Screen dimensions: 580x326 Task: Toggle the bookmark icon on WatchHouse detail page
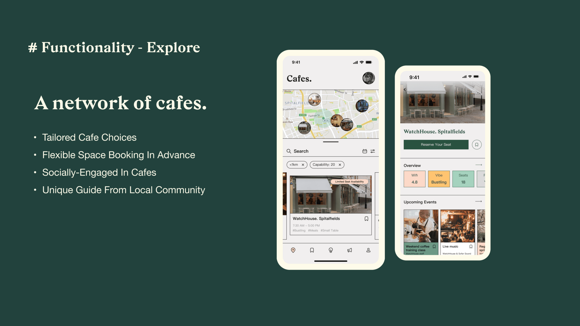[477, 145]
